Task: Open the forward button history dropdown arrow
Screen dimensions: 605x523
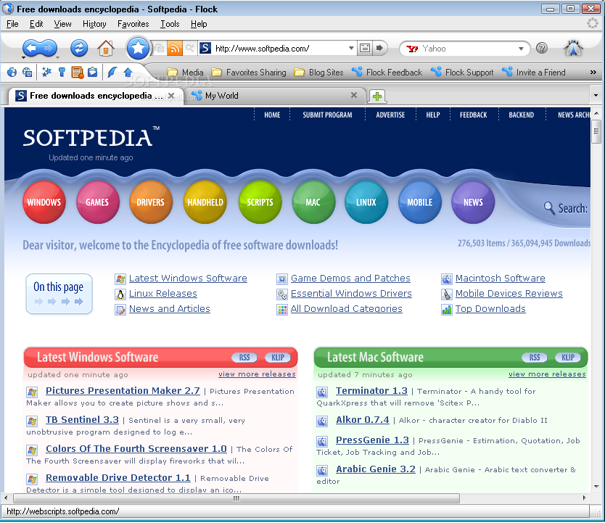Action: pos(57,58)
